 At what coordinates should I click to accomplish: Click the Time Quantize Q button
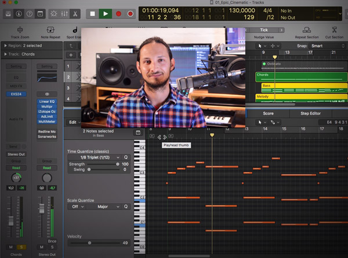click(x=126, y=157)
